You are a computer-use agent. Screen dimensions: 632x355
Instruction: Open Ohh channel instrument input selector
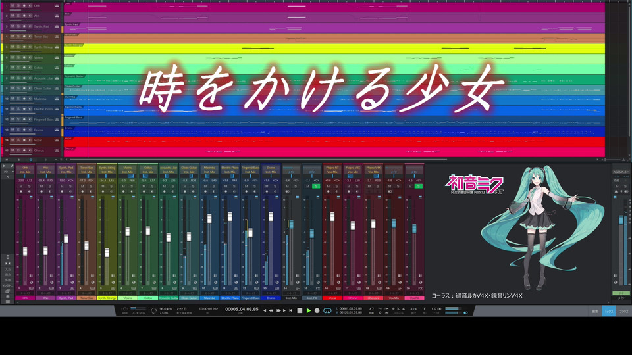[25, 168]
